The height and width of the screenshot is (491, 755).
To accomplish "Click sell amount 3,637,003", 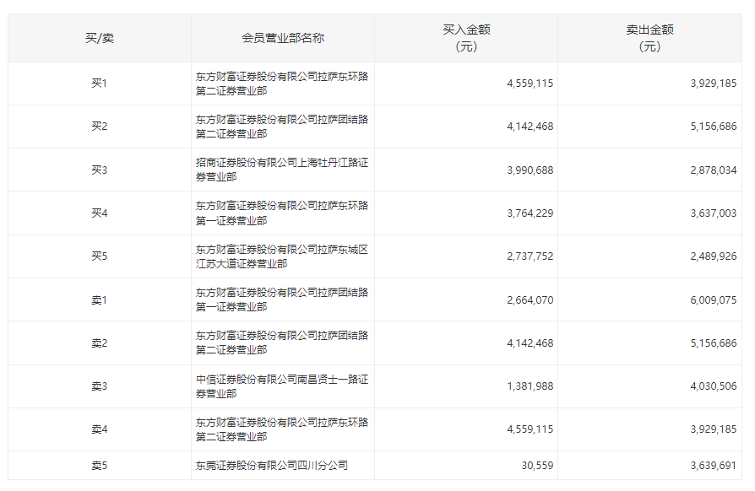I will tap(714, 213).
